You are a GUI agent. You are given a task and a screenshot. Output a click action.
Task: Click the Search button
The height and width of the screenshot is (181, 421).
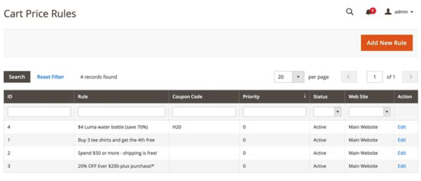17,77
